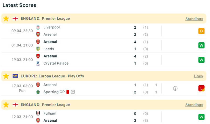The height and width of the screenshot is (124, 210).
Task: Click the Sporting CP club crest
Action: [x=38, y=92]
